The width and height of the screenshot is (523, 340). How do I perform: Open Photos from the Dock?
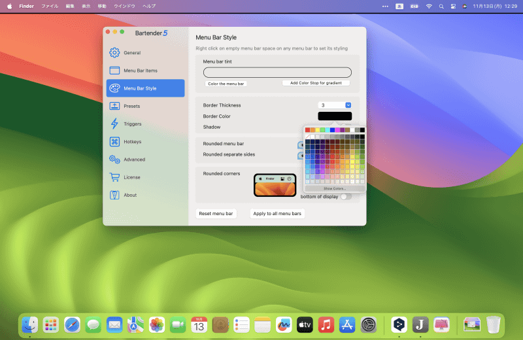tap(157, 325)
